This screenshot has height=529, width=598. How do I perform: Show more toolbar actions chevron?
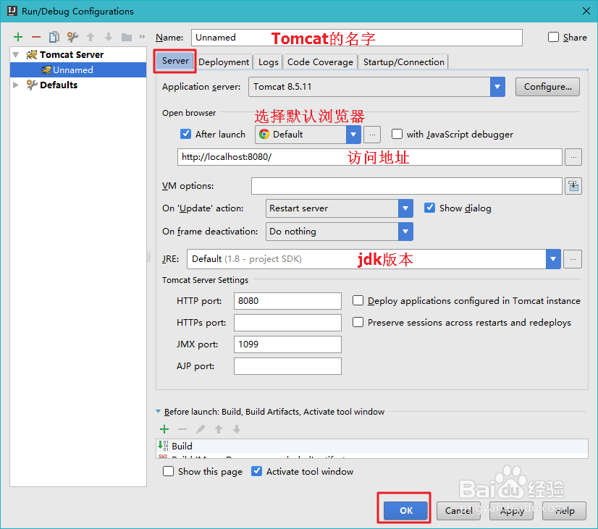(x=142, y=37)
